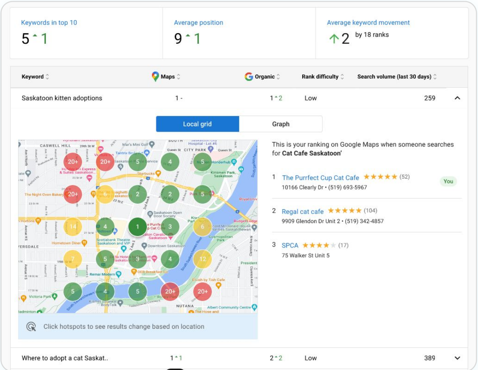Click search volume value 389
The width and height of the screenshot is (478, 370).
click(430, 358)
